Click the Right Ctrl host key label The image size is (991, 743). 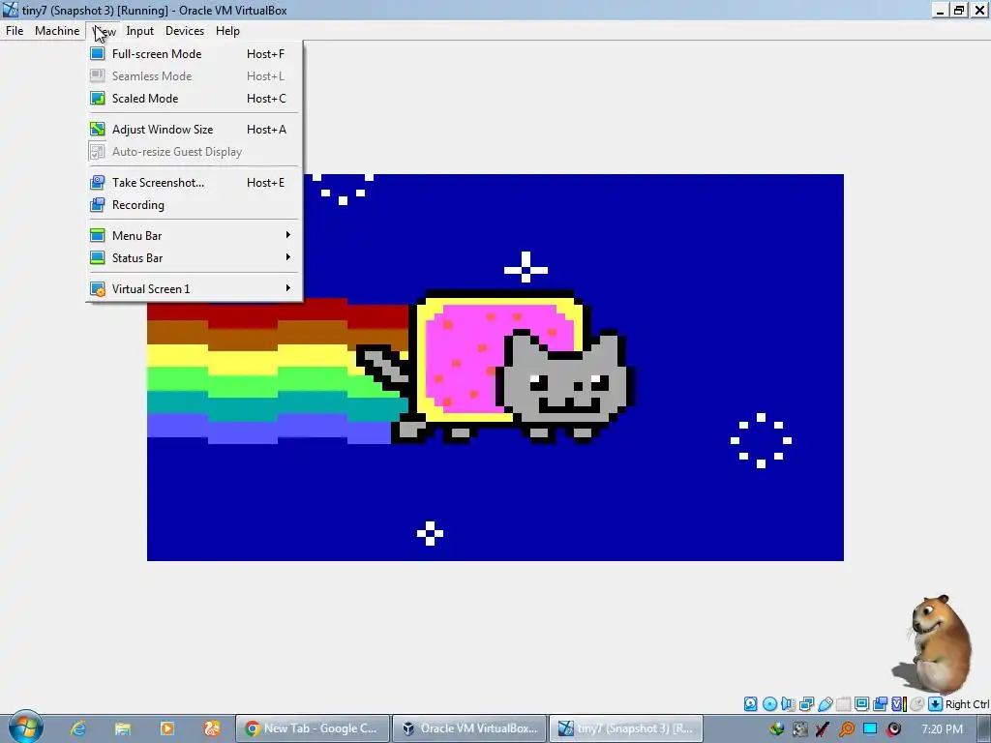(968, 704)
